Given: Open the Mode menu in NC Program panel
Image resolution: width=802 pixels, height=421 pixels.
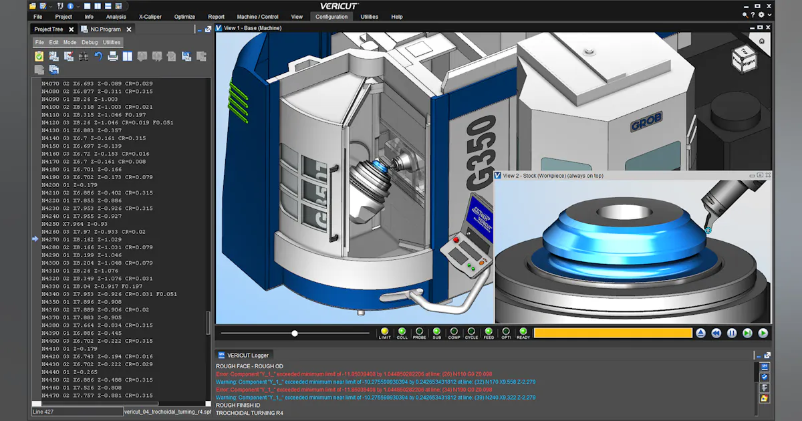Looking at the screenshot, I should tap(70, 42).
